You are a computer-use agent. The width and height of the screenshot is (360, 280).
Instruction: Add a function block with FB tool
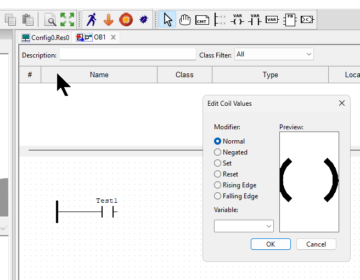click(x=289, y=20)
